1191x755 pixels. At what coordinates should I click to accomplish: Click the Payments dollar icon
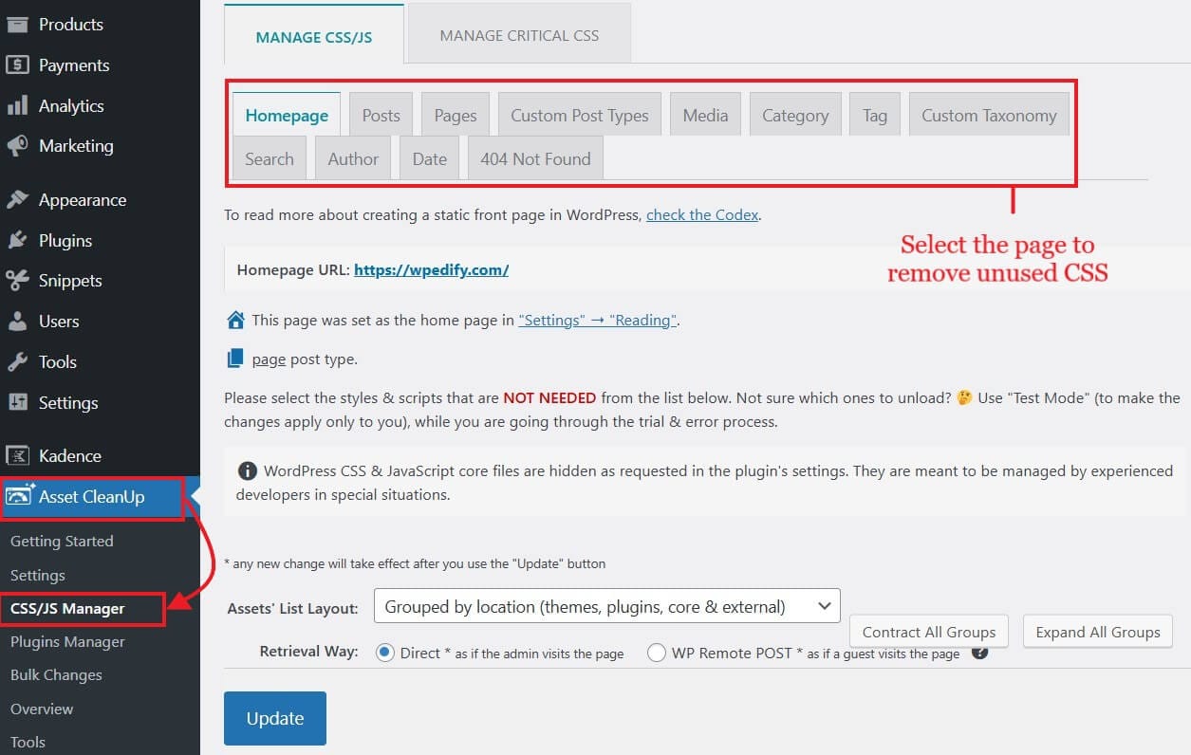tap(17, 64)
